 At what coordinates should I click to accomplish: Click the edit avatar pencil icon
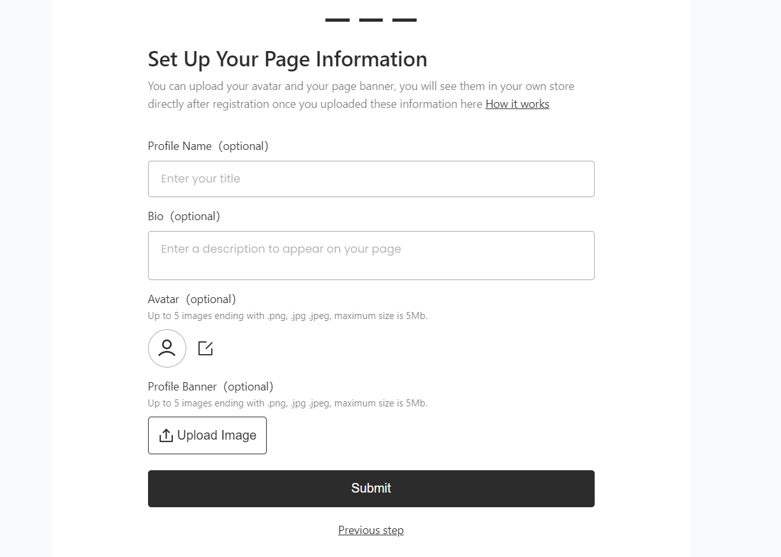click(205, 348)
